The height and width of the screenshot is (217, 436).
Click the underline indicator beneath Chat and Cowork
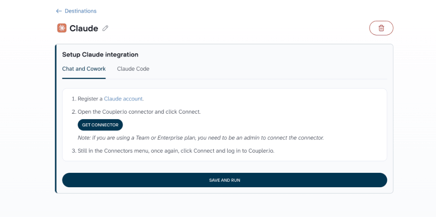(84, 78)
